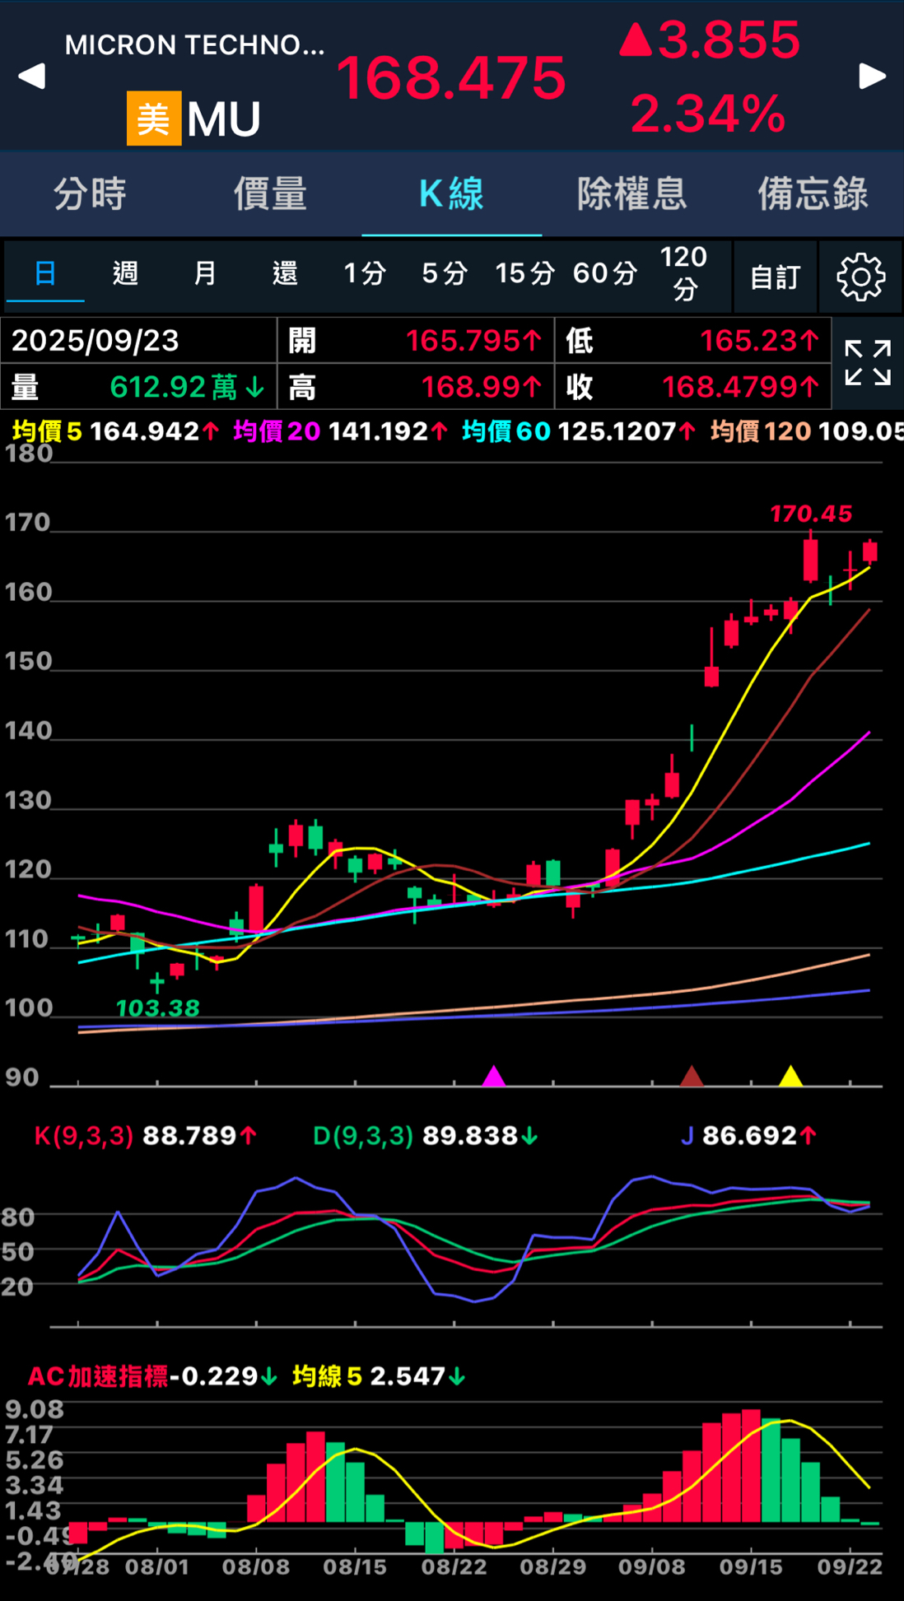Go to previous stock with left arrow
The image size is (904, 1601).
(x=31, y=77)
